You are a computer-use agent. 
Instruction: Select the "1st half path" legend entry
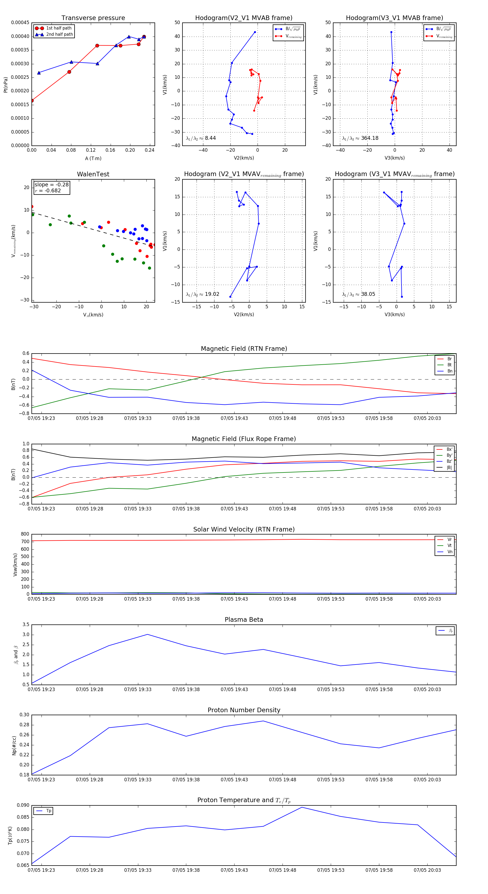(53, 28)
